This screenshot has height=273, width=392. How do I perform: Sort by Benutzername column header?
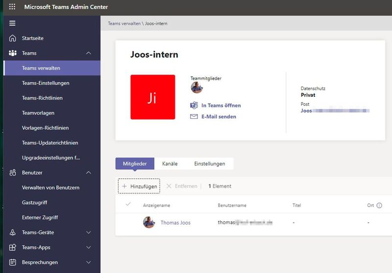coord(232,205)
